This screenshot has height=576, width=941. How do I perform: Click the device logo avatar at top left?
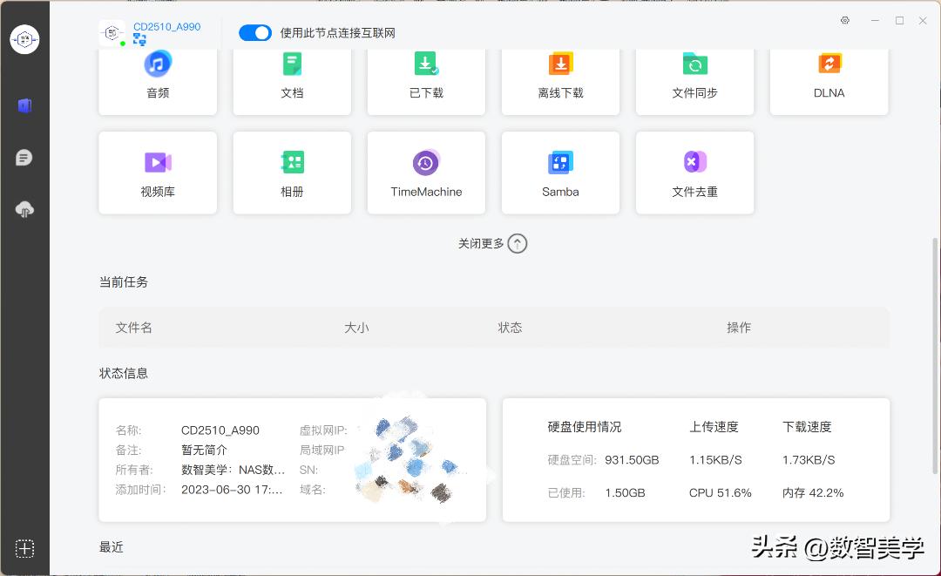click(x=112, y=31)
